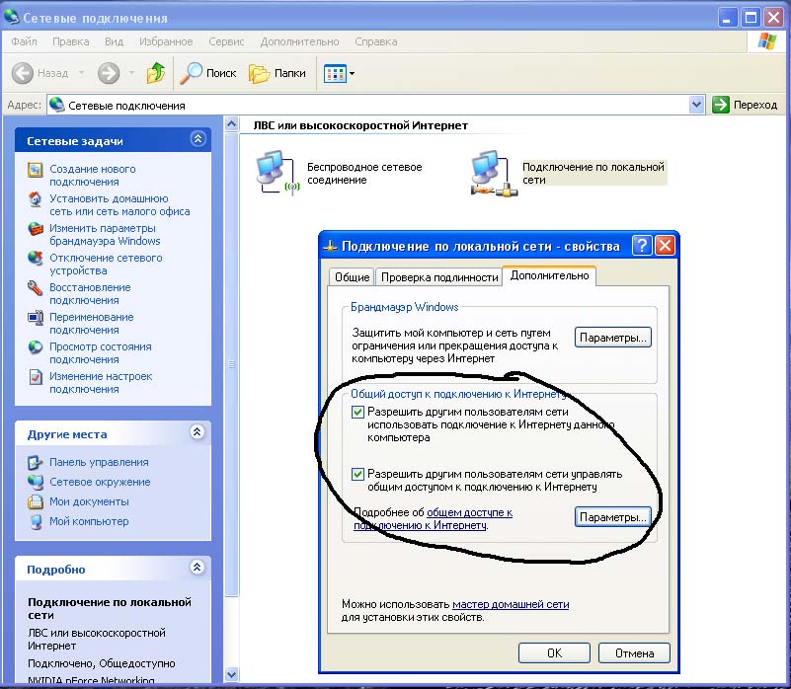Click the dialog help question mark button
This screenshot has width=791, height=689.
pos(642,246)
